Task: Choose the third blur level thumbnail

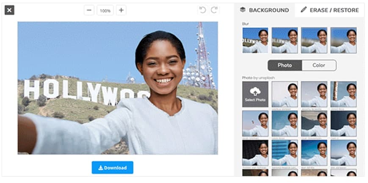Action: [314, 40]
